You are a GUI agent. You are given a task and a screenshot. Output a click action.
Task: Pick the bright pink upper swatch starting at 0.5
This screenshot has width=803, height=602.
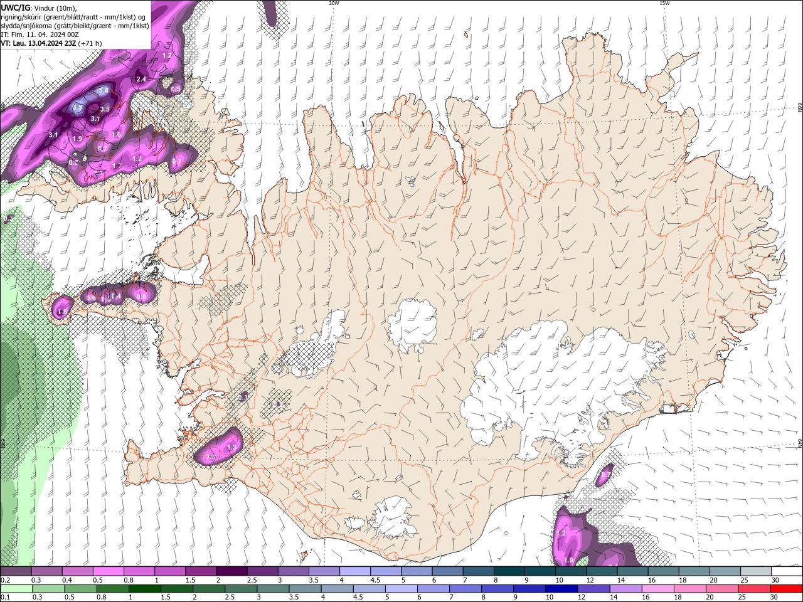click(108, 571)
